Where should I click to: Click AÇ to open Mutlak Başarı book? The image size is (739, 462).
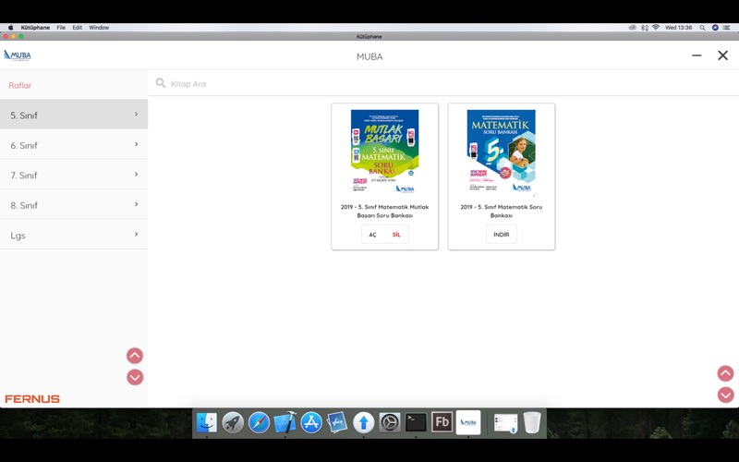373,235
